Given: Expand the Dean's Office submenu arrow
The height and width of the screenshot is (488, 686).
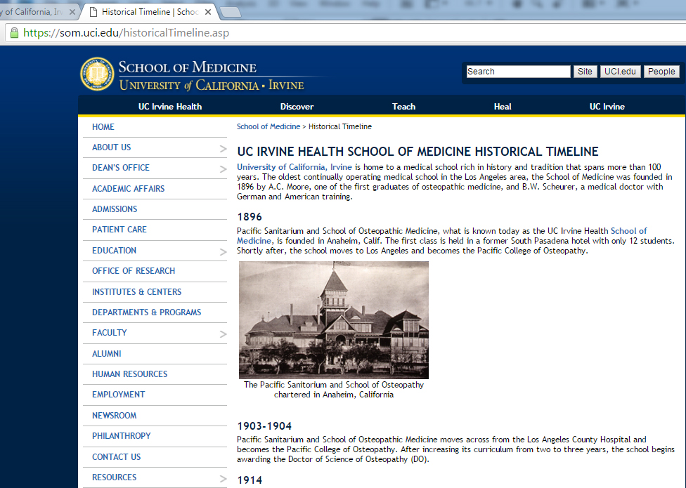Looking at the screenshot, I should 223,169.
